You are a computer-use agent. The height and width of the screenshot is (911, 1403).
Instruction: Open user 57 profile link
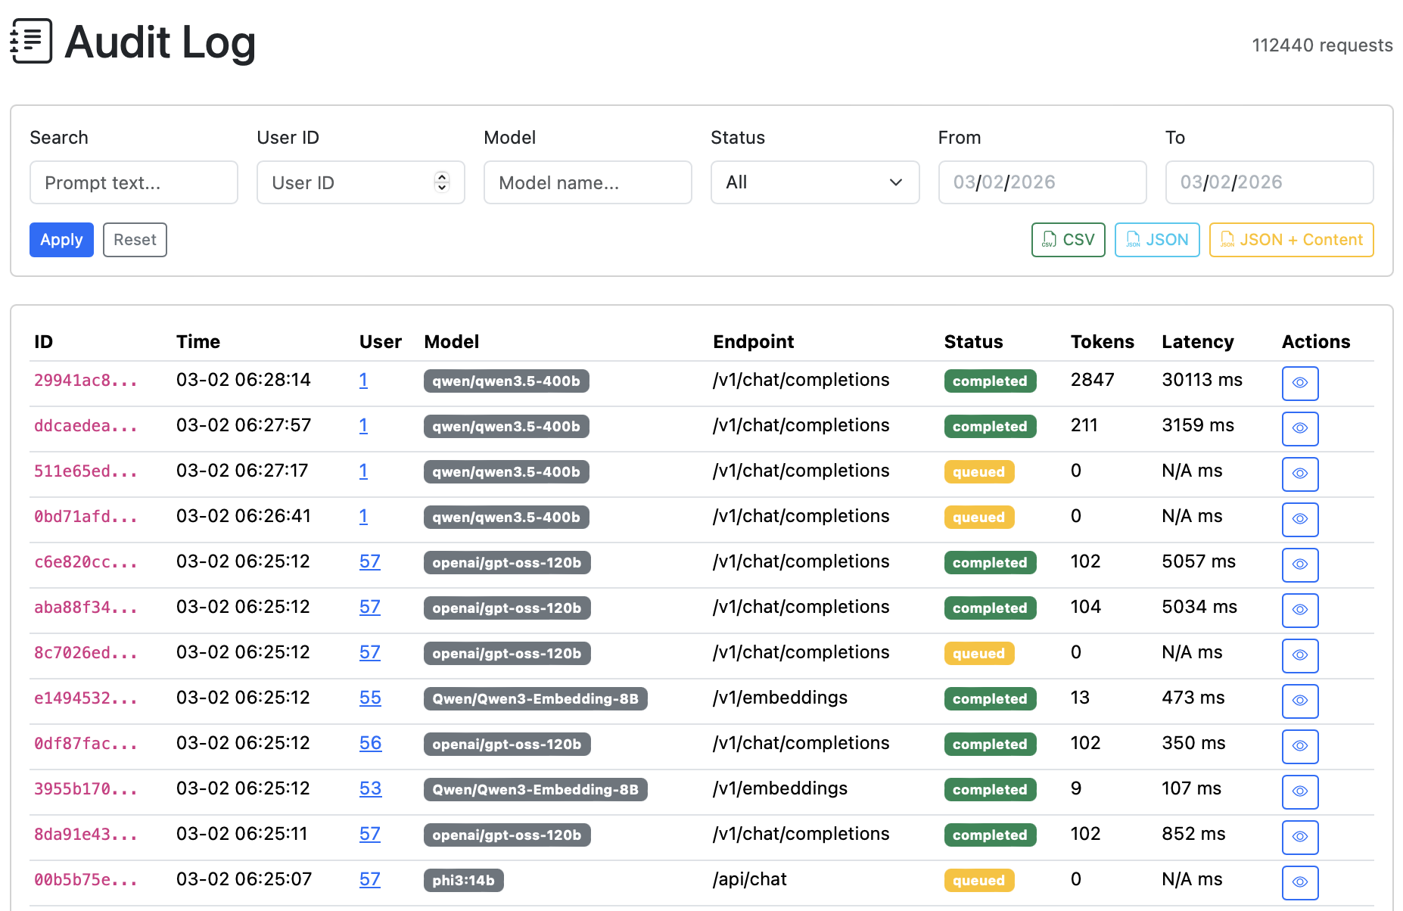pyautogui.click(x=370, y=561)
